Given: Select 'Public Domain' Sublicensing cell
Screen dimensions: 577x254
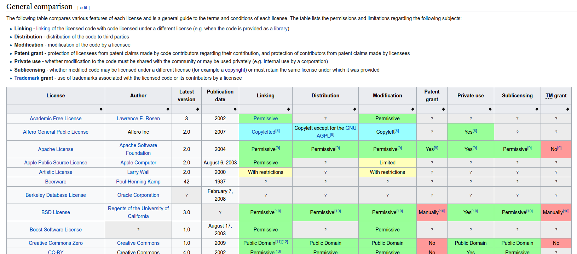Looking at the screenshot, I should pos(517,243).
